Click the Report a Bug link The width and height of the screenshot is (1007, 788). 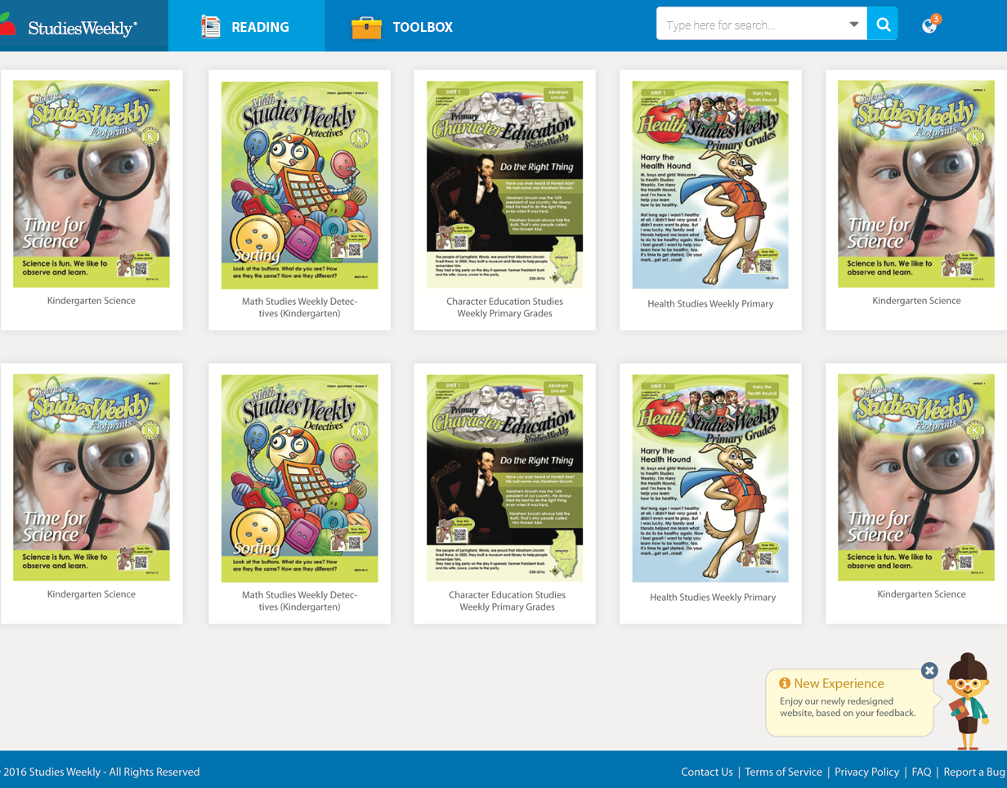(974, 772)
